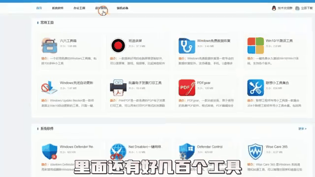This screenshot has height=177, width=315.
Task: Open the Windows免费数据恢复 title link
Action: click(214, 41)
